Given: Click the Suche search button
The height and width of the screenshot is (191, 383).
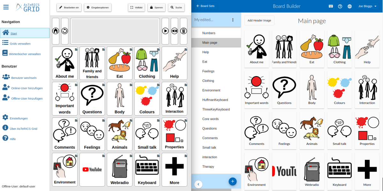Looking at the screenshot, I should pyautogui.click(x=176, y=7).
